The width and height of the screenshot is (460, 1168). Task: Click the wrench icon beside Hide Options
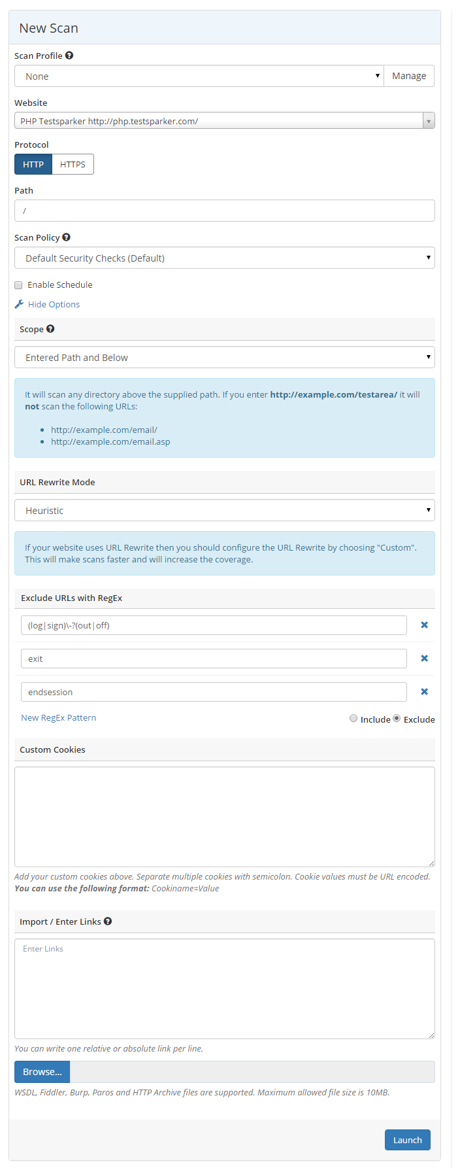tap(18, 303)
